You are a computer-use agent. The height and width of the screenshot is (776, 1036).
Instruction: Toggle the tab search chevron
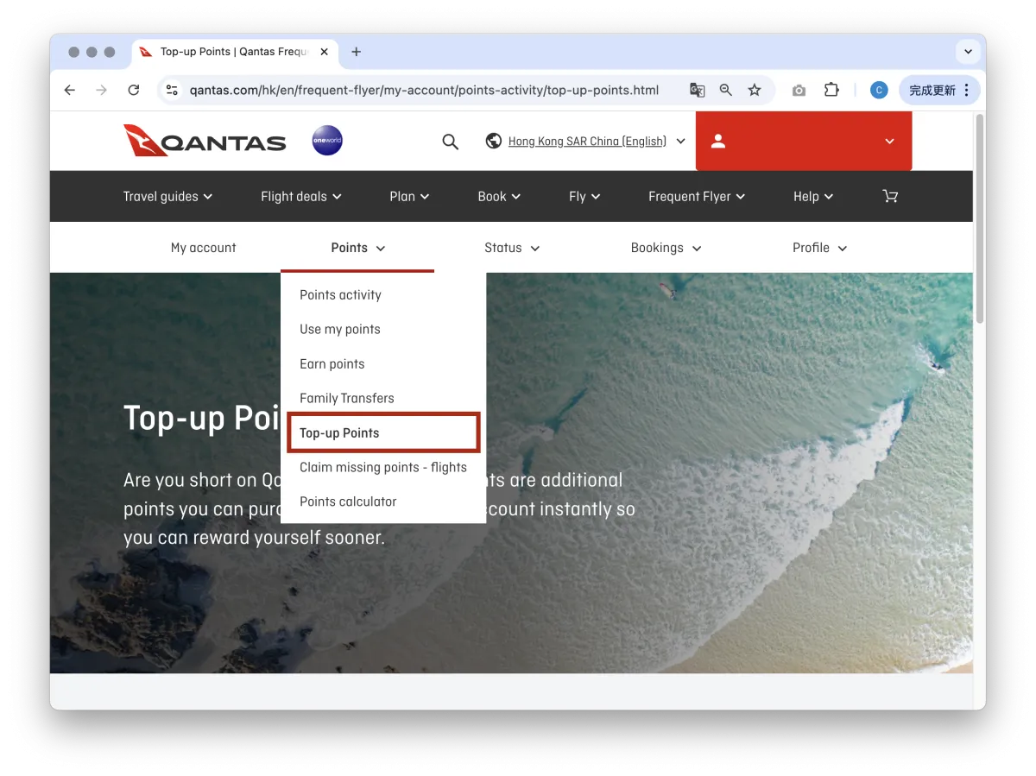[x=968, y=52]
